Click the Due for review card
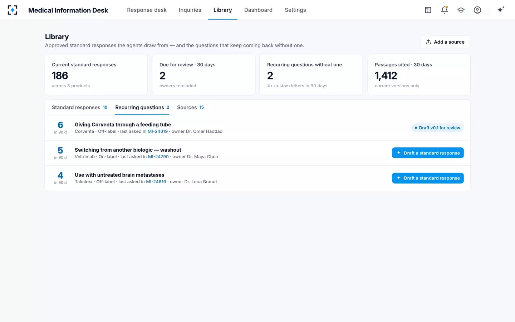 coord(204,74)
